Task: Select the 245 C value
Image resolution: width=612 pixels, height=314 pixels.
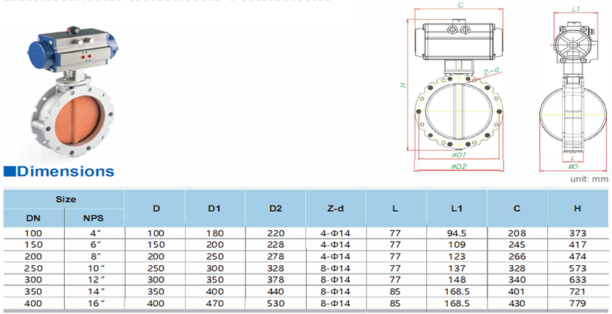Action: (517, 245)
